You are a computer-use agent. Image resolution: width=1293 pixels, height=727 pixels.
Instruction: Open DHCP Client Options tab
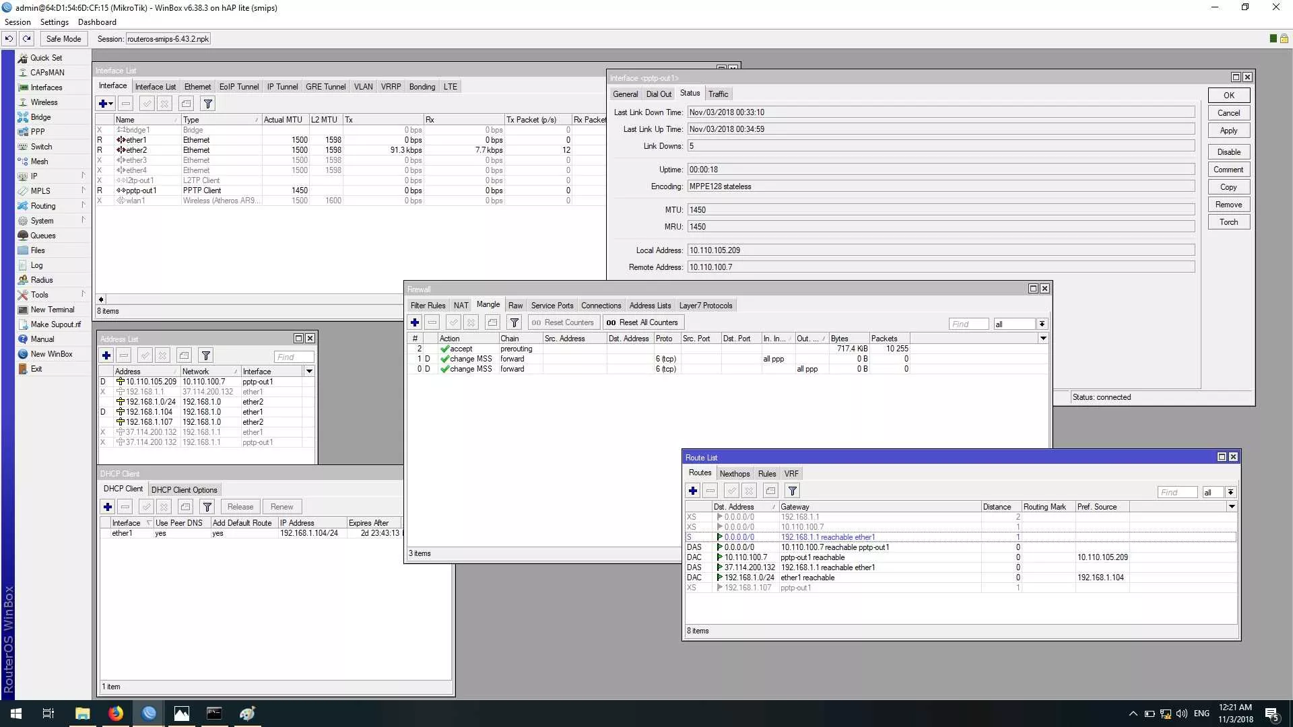click(x=184, y=490)
